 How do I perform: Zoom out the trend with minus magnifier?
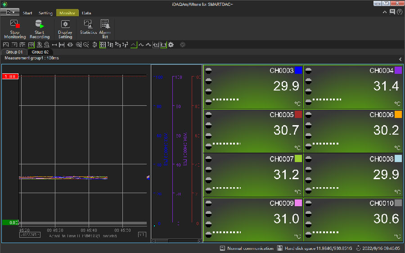tap(86, 45)
